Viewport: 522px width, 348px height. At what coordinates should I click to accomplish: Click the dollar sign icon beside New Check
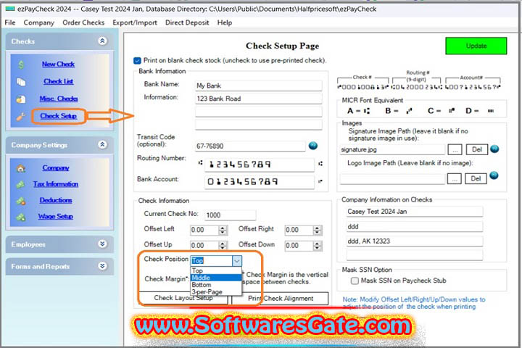click(x=21, y=65)
